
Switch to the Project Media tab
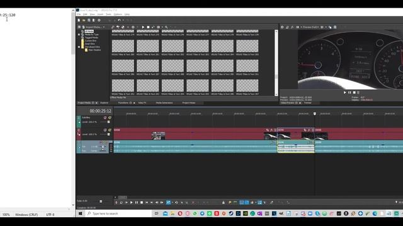[x=84, y=103]
